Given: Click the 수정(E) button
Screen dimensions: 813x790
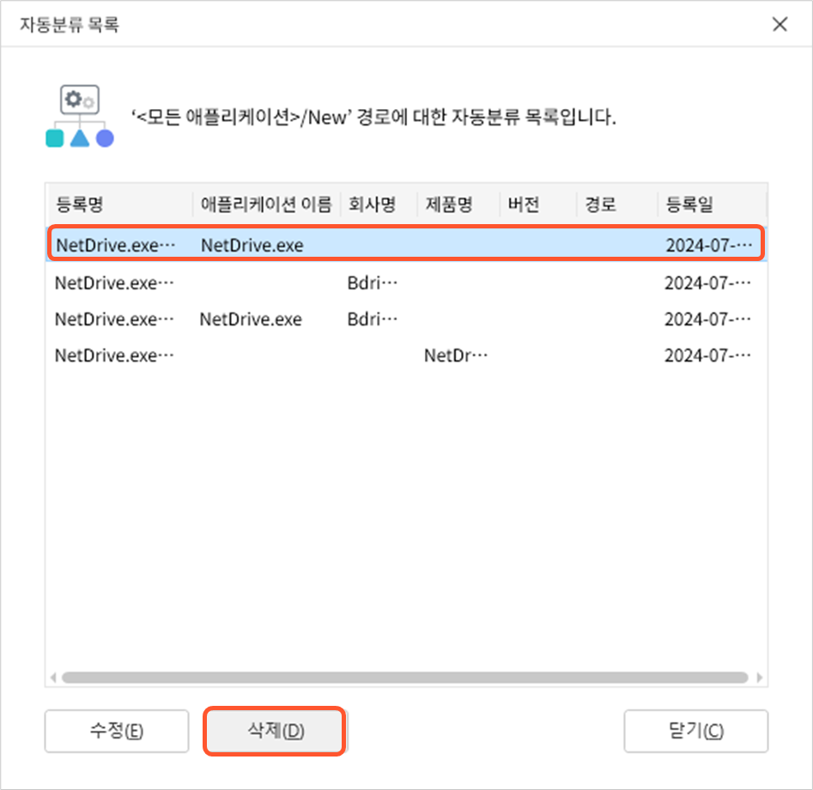Looking at the screenshot, I should point(117,731).
